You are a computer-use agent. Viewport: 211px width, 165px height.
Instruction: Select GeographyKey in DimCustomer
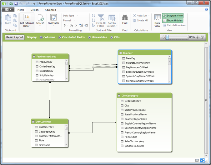pos(47,132)
